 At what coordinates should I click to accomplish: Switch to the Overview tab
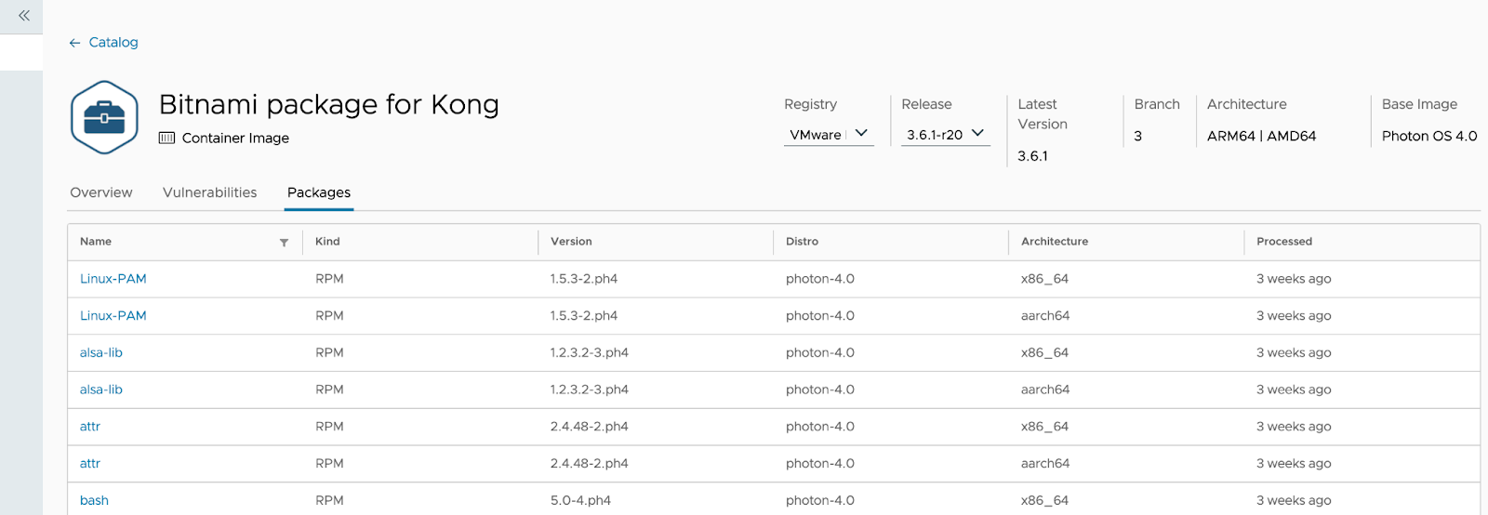click(101, 192)
